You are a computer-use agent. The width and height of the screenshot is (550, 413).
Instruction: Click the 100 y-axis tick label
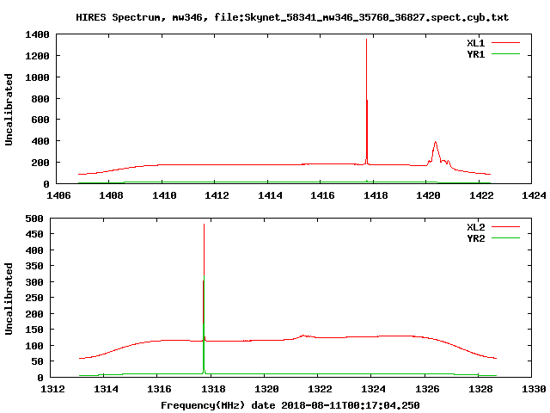[34, 346]
